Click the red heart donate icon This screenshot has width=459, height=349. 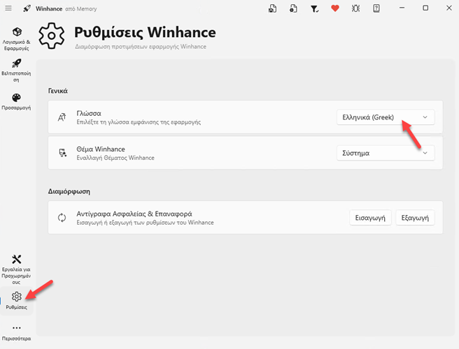(335, 8)
